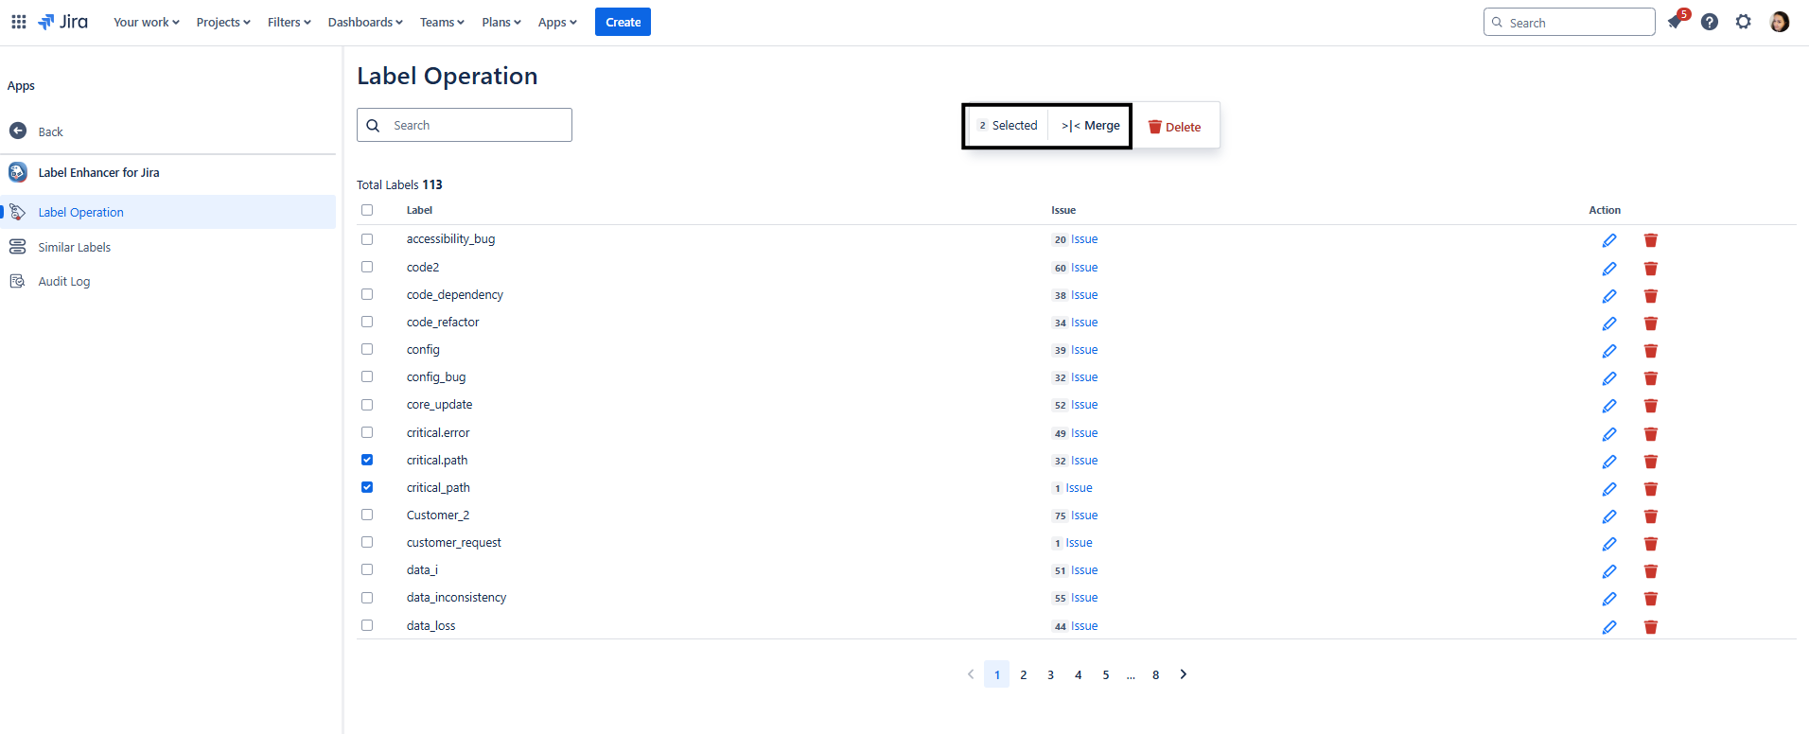Merge the selected labels

1090,126
